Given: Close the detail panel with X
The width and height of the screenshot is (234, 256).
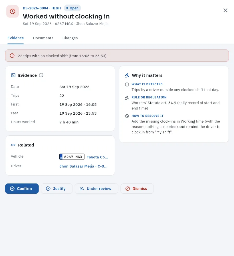Looking at the screenshot, I should [x=225, y=10].
